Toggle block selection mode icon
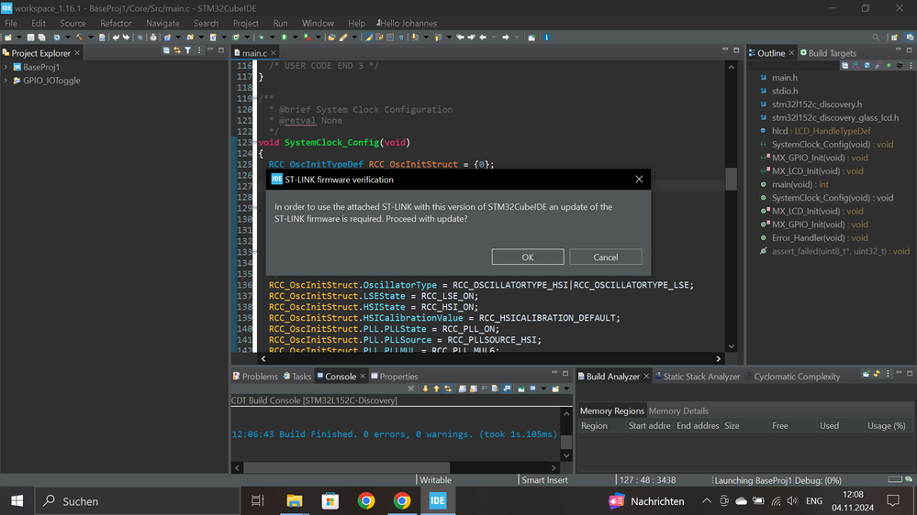 pyautogui.click(x=390, y=38)
